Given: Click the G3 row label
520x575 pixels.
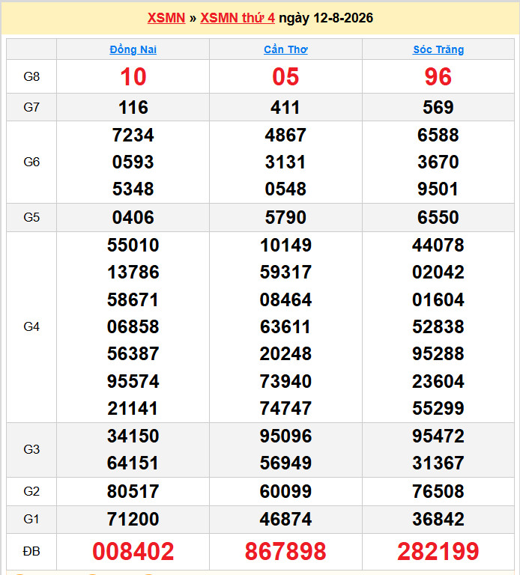Looking at the screenshot, I should (x=31, y=449).
